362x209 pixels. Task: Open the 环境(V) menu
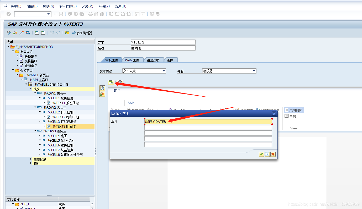tap(88, 6)
